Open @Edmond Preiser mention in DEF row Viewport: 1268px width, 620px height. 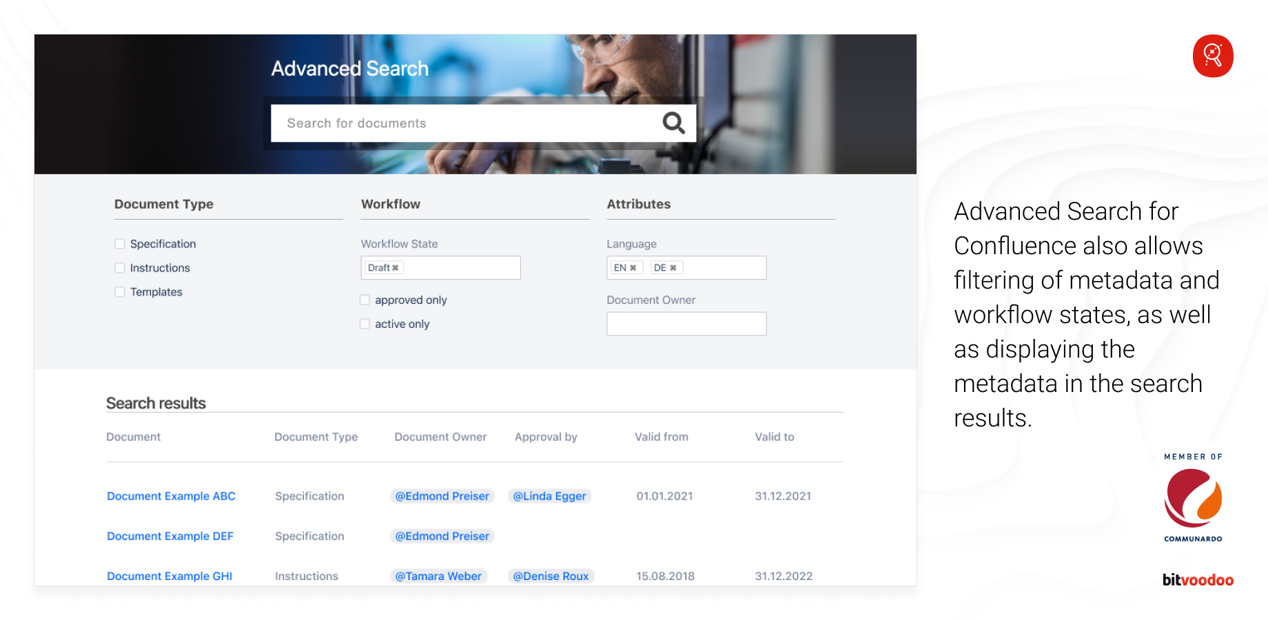tap(442, 536)
